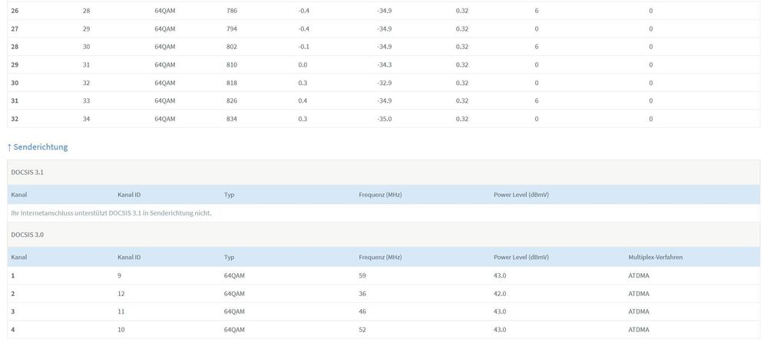Select upstream Kanal ID 11

click(121, 311)
